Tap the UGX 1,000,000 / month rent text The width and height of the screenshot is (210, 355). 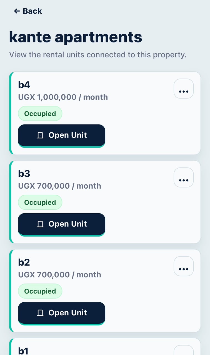click(63, 97)
